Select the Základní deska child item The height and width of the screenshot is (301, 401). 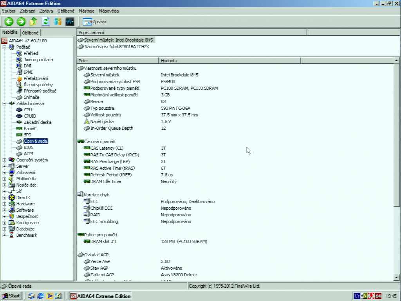coord(38,122)
